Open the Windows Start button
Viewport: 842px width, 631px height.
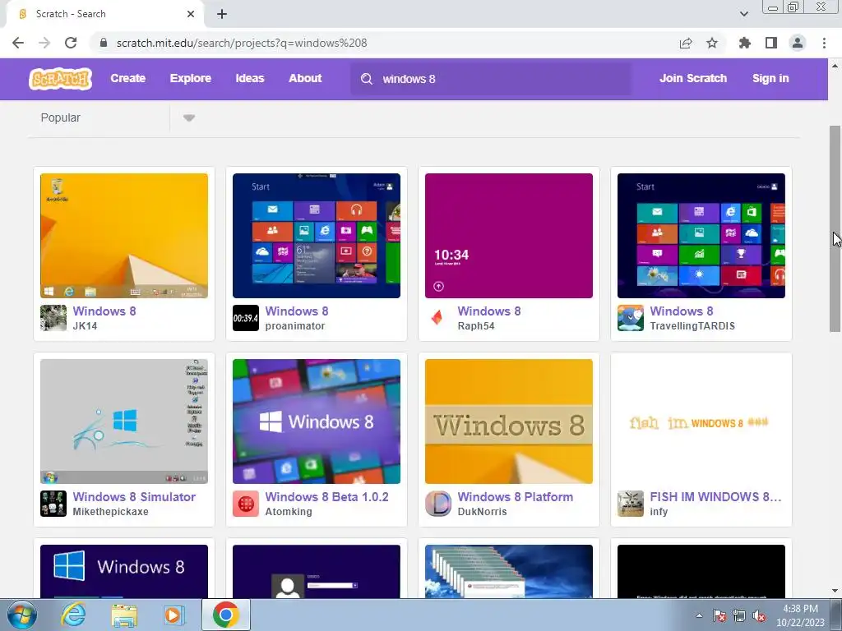(x=22, y=615)
